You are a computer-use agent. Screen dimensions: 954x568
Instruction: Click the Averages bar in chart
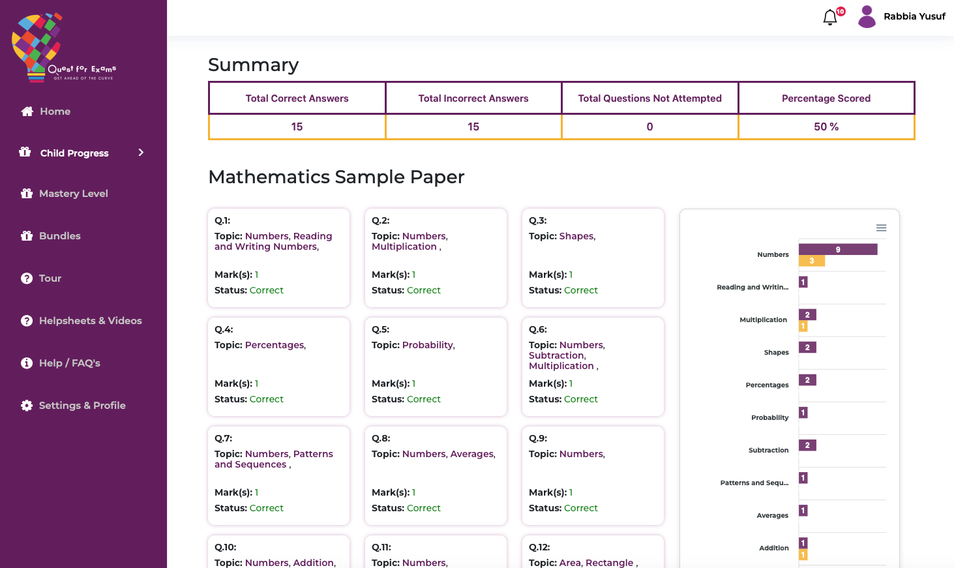[803, 510]
